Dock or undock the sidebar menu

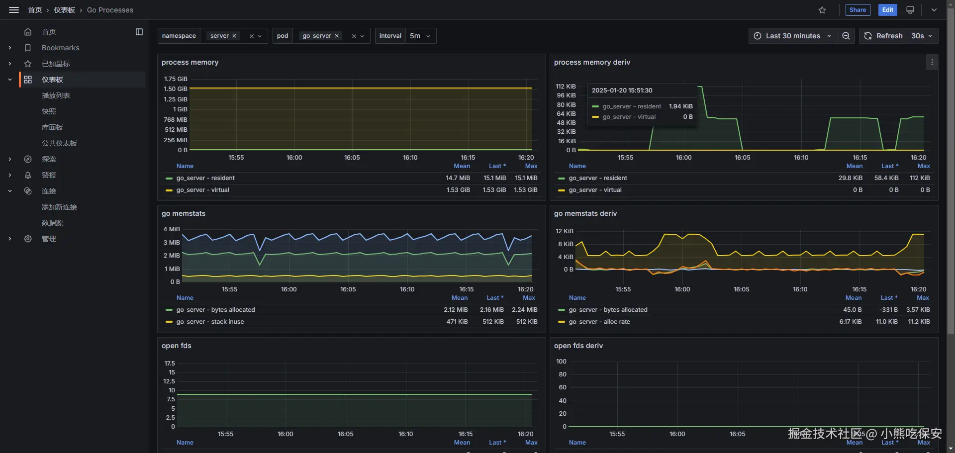point(139,32)
